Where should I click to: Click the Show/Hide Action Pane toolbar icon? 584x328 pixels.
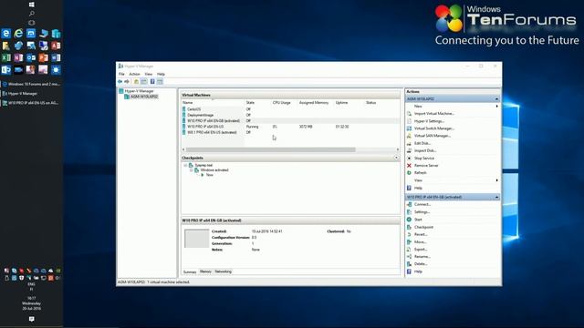(x=160, y=81)
